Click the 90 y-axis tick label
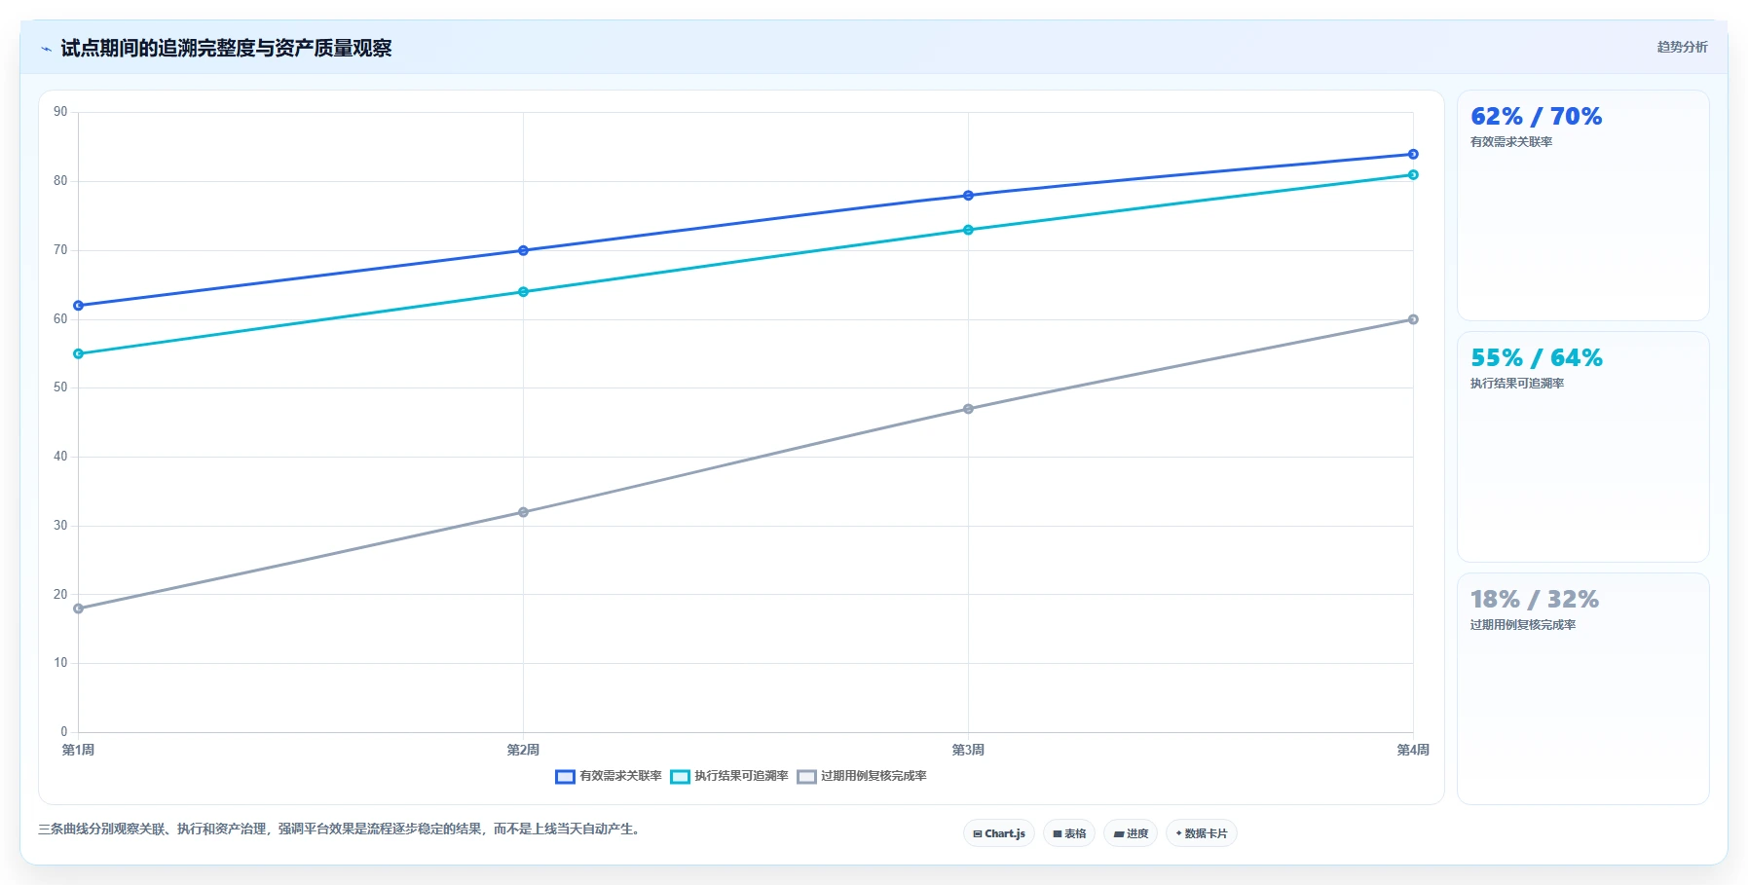The height and width of the screenshot is (885, 1748). (60, 112)
